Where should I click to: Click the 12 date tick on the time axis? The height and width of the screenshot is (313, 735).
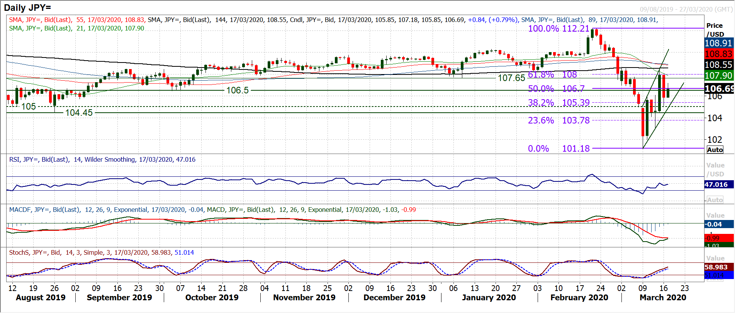point(12,288)
